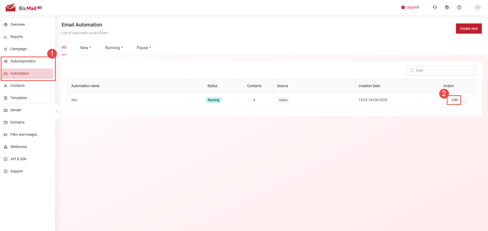Screen dimensions: 488x231
Task: Switch to the Running tab
Action: click(113, 48)
